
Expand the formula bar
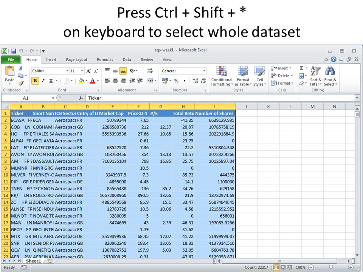pos(357,98)
